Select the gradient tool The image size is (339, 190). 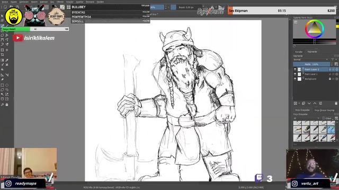click(x=2, y=60)
